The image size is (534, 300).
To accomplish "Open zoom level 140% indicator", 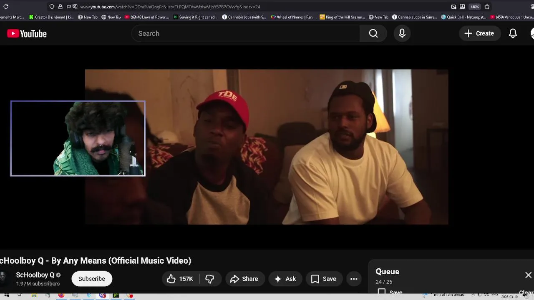I will click(x=475, y=7).
